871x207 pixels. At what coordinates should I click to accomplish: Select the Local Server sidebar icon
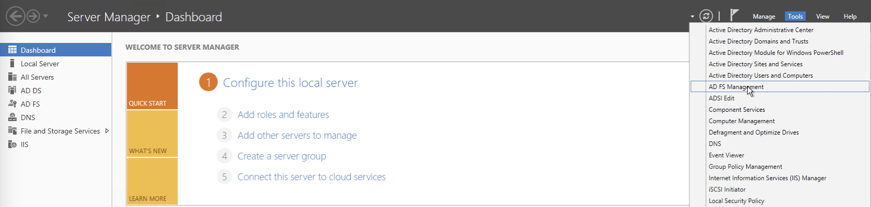12,63
